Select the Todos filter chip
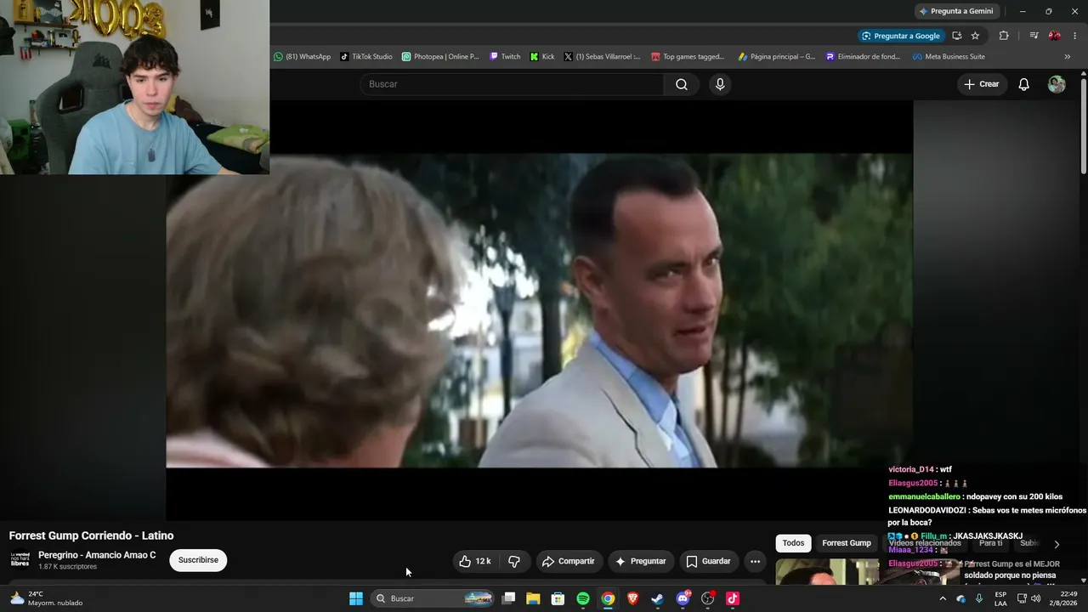 (x=793, y=543)
